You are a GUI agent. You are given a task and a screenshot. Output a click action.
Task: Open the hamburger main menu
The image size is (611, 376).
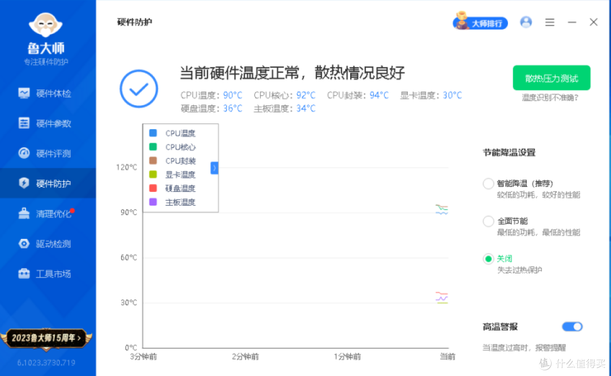click(549, 22)
